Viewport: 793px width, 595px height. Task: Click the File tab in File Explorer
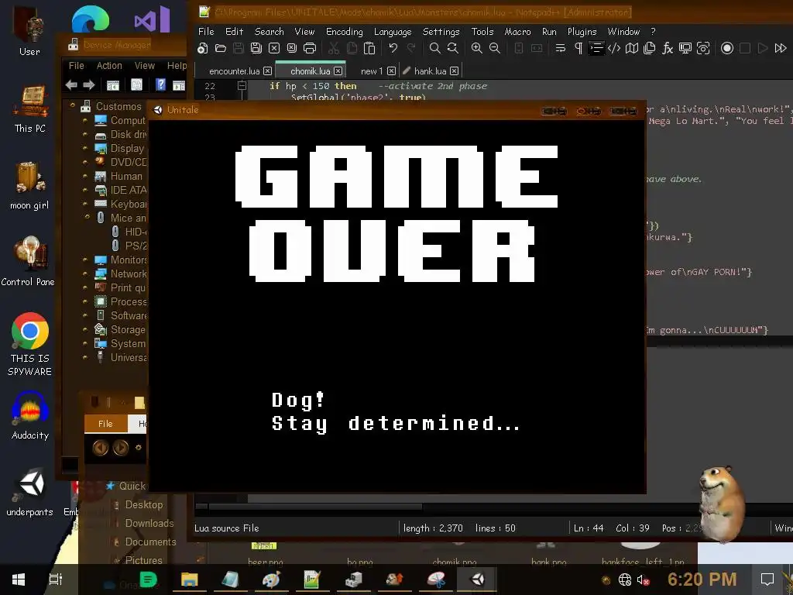(x=105, y=424)
